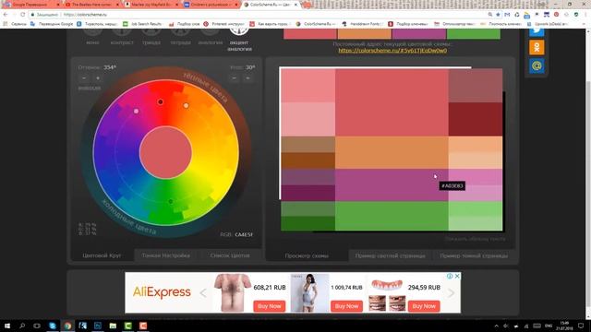The height and width of the screenshot is (332, 591).
Task: Reload the page with refresh icon
Action: click(22, 15)
